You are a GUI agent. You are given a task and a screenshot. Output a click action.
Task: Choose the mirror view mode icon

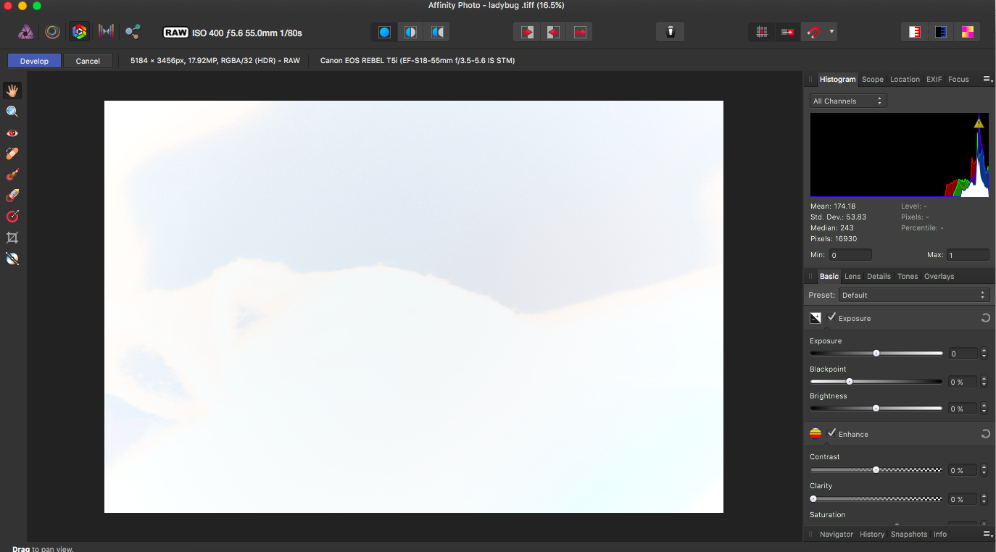pos(437,32)
